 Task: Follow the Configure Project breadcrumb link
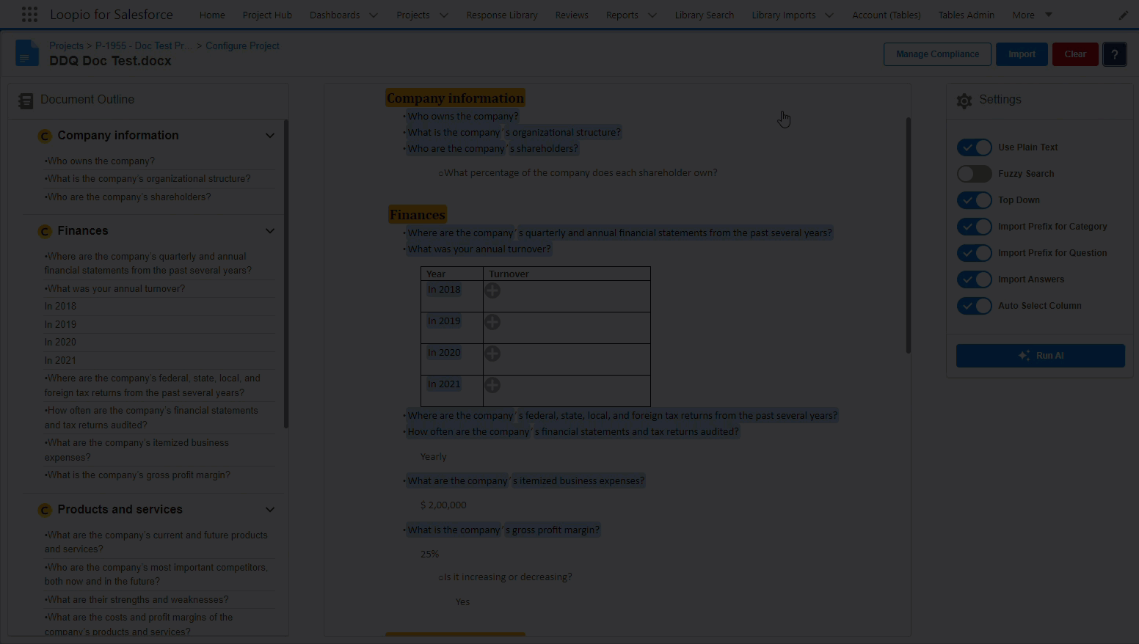tap(242, 45)
